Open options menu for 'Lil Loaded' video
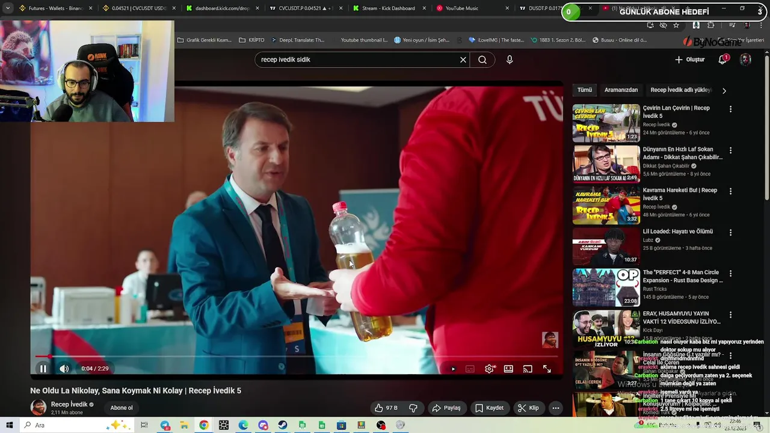The width and height of the screenshot is (770, 433). click(x=730, y=232)
